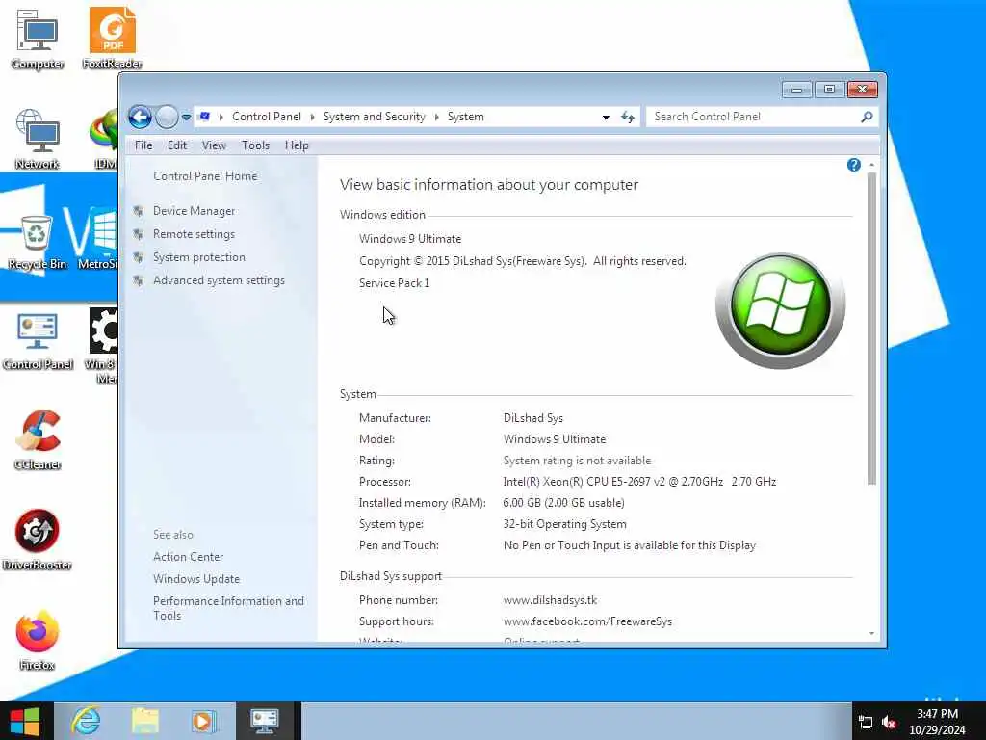Image resolution: width=986 pixels, height=740 pixels.
Task: Click the Intel Xeon processor value
Action: [639, 482]
